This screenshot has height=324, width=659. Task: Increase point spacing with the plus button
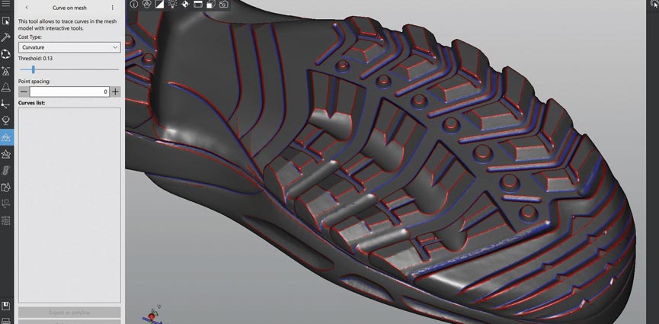[115, 91]
